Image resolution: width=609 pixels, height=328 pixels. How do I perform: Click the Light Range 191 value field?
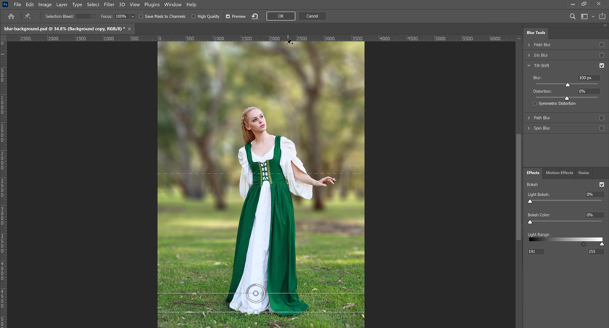tap(536, 252)
